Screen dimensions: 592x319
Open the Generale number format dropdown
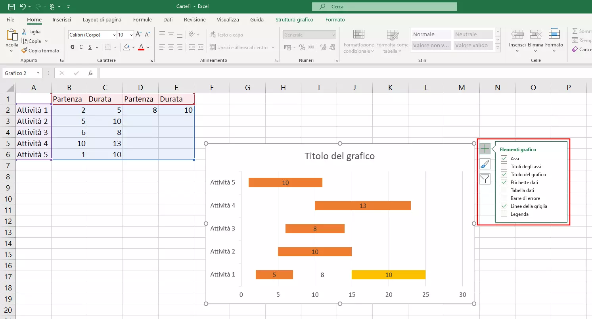[x=333, y=35]
